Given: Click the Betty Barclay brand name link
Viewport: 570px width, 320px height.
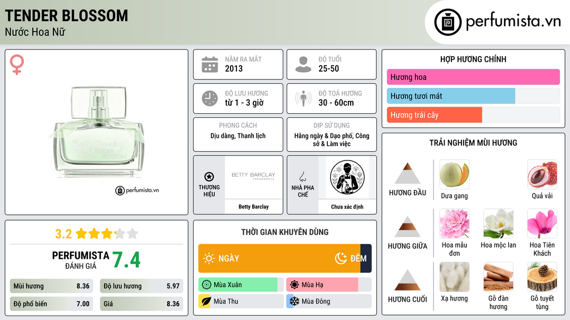Looking at the screenshot, I should click(x=253, y=207).
